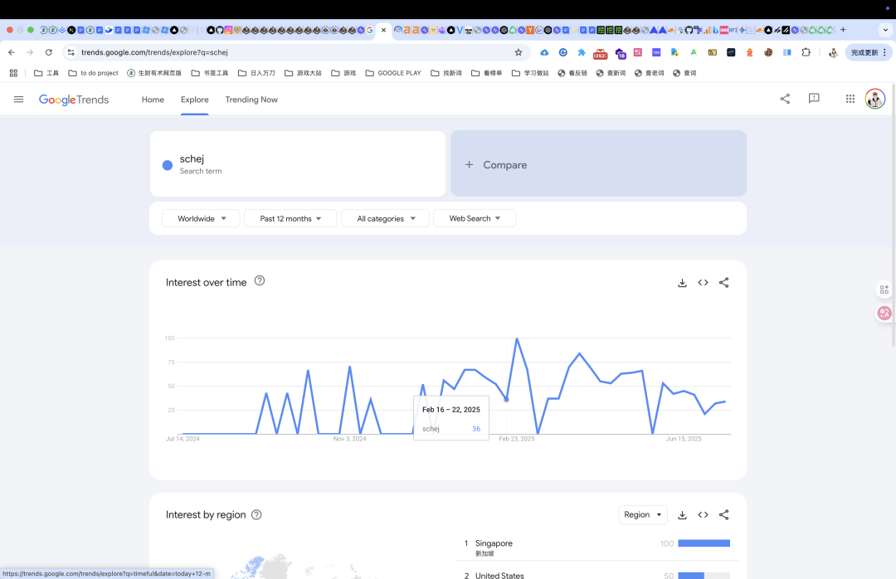Click the address bar URL
This screenshot has width=896, height=579.
click(154, 52)
